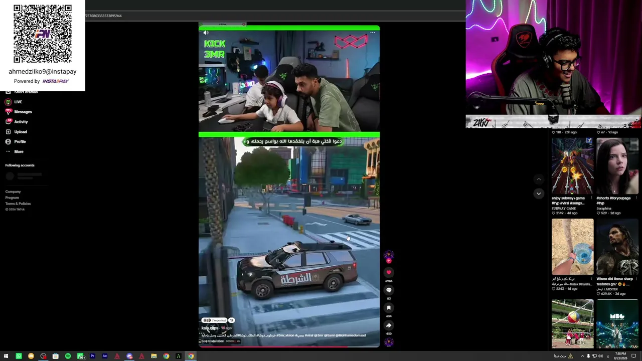Image resolution: width=642 pixels, height=361 pixels.
Task: Launch Adobe Premiere Pro from taskbar
Action: tap(92, 356)
